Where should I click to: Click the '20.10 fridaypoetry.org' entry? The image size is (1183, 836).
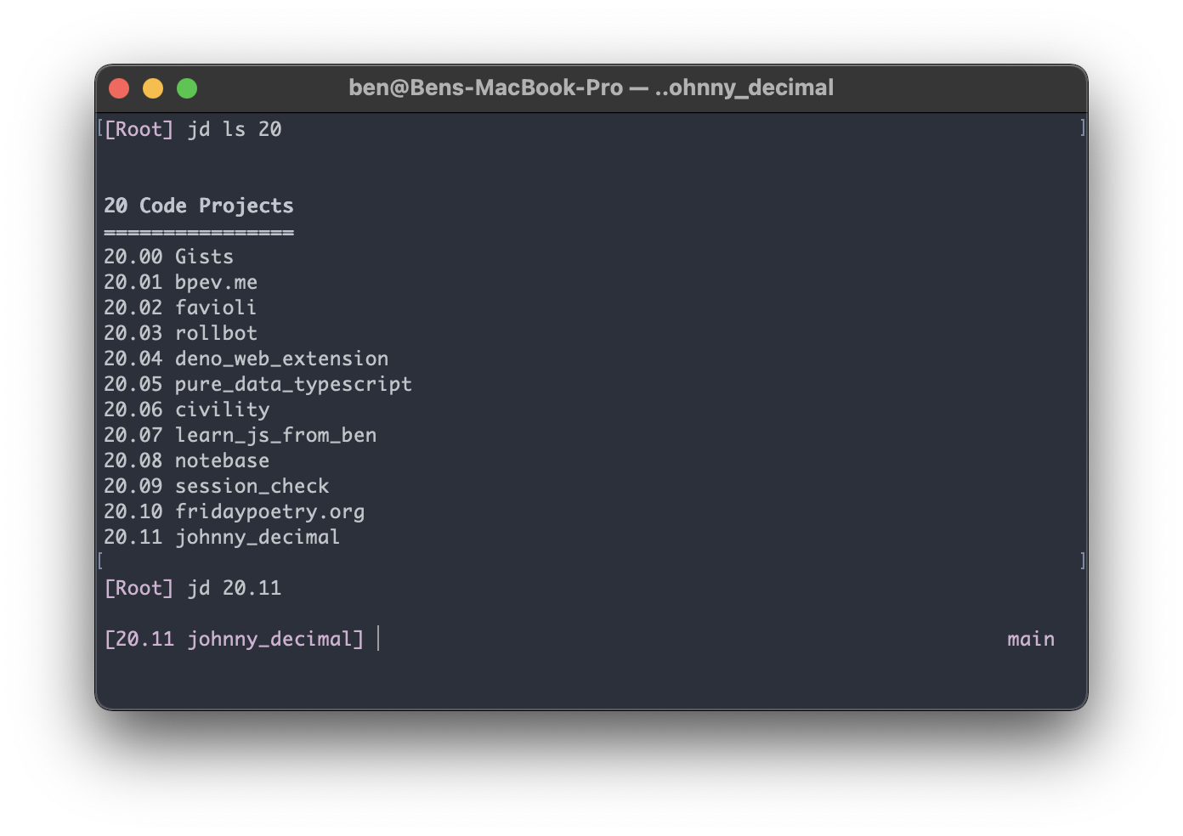coord(234,511)
